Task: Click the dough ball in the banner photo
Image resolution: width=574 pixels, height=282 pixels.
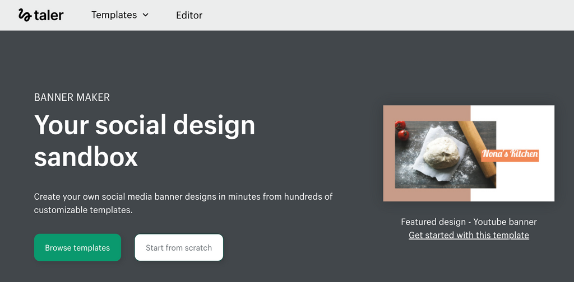Action: [x=441, y=153]
